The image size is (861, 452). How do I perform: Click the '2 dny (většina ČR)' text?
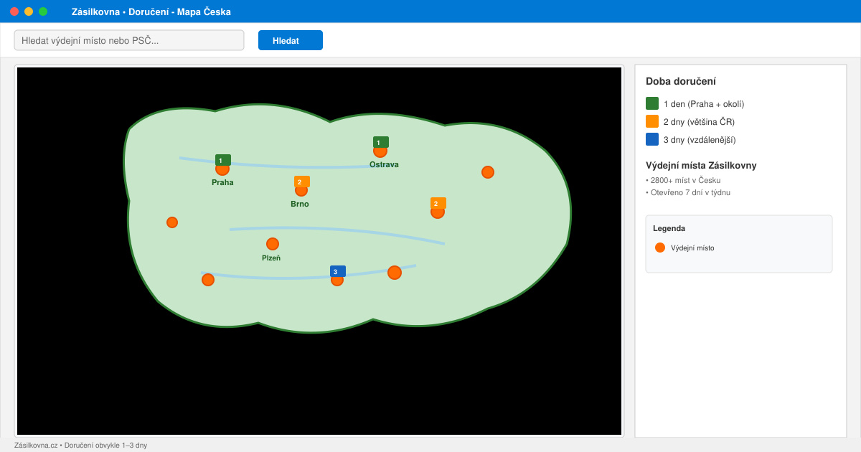[699, 122]
